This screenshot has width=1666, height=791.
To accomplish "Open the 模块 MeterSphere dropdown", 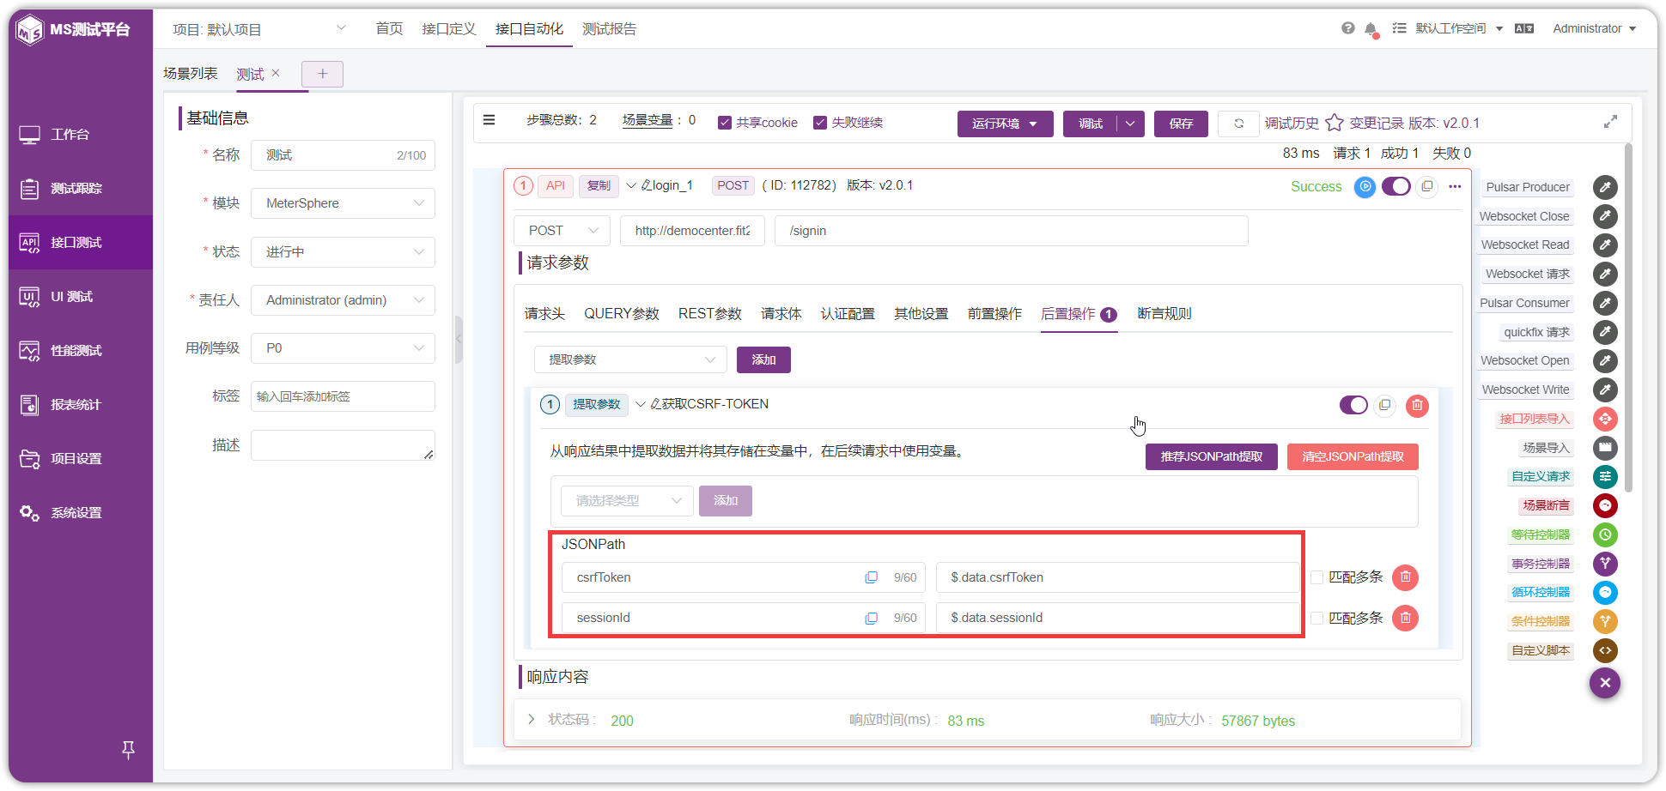I will (343, 203).
